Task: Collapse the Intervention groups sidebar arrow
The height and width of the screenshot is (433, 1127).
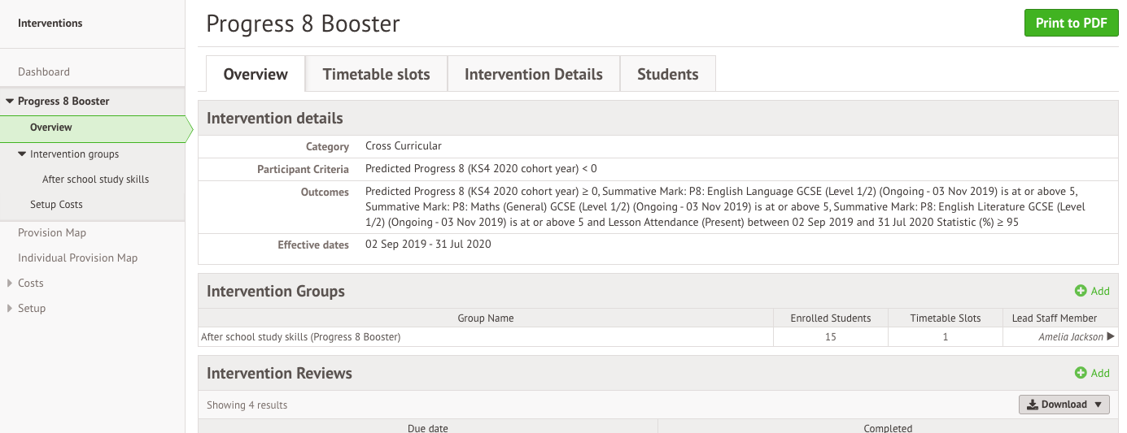Action: [x=22, y=154]
